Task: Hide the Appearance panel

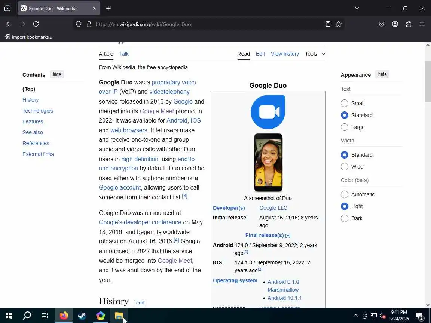Action: tap(382, 74)
